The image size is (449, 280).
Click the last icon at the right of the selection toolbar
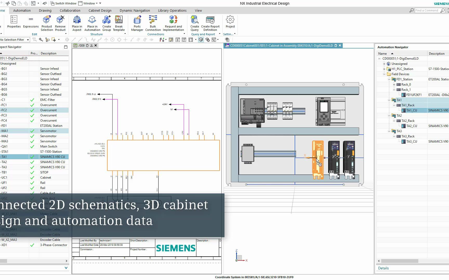click(227, 40)
